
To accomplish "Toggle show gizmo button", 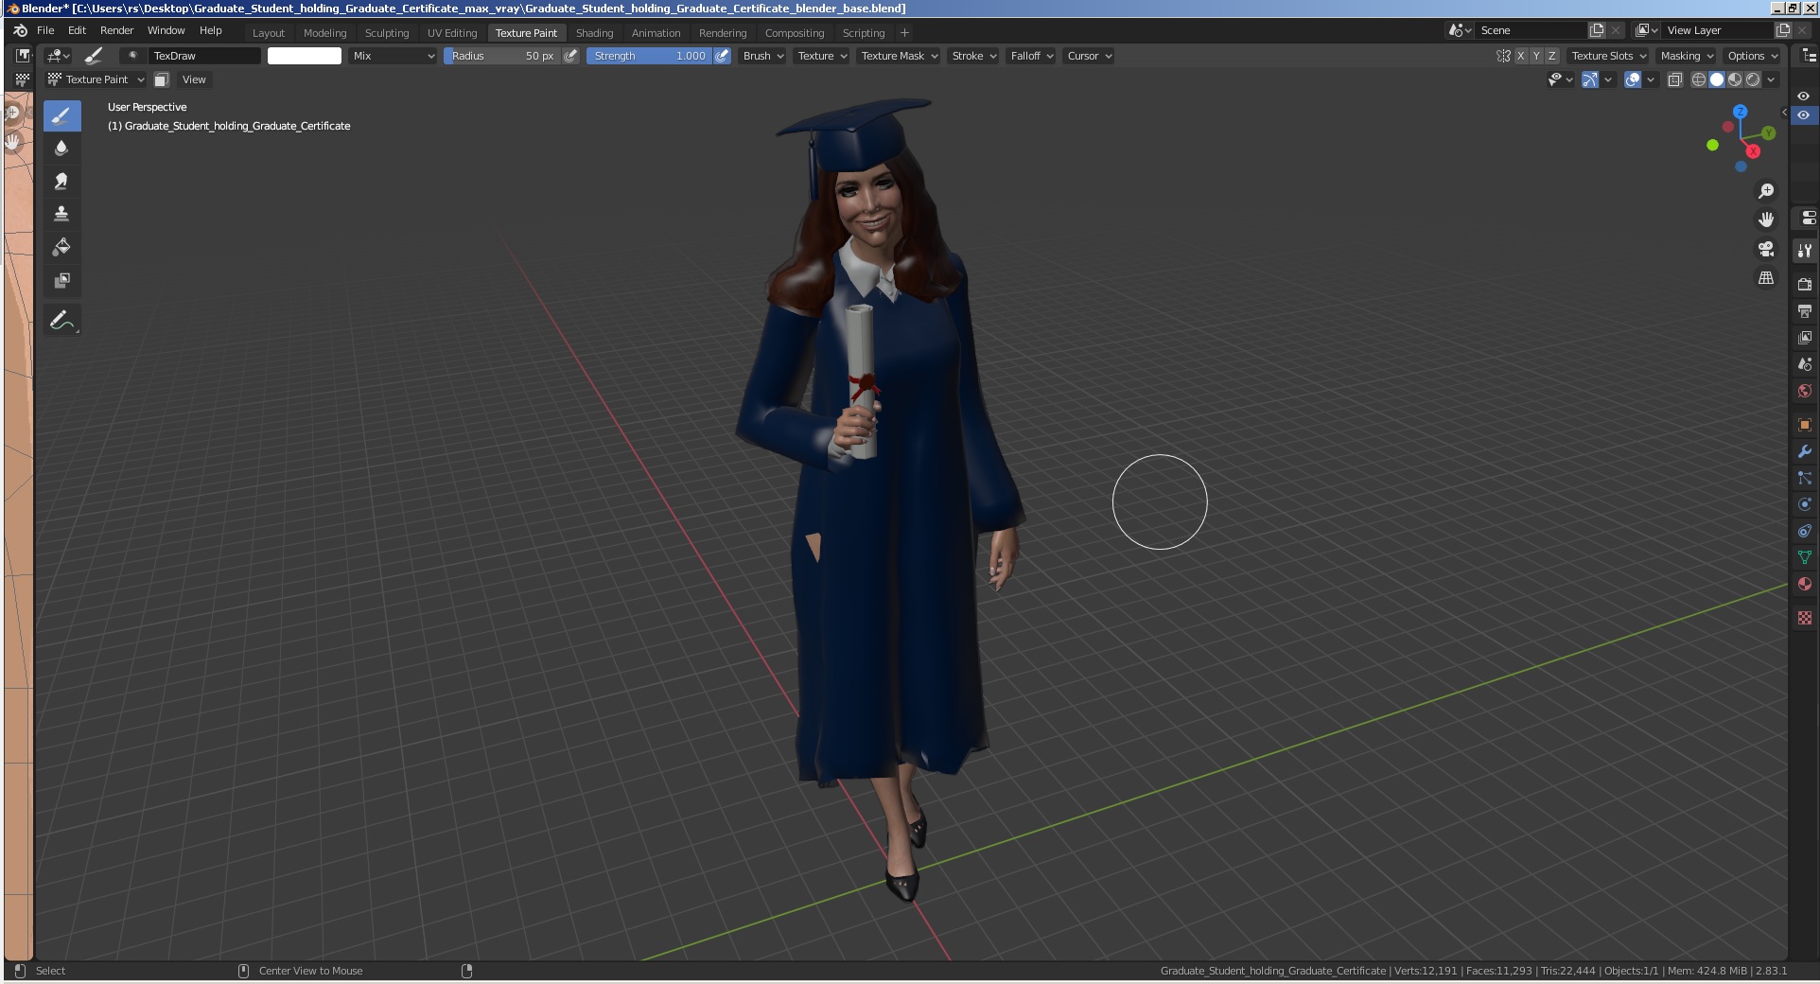I will pos(1590,79).
